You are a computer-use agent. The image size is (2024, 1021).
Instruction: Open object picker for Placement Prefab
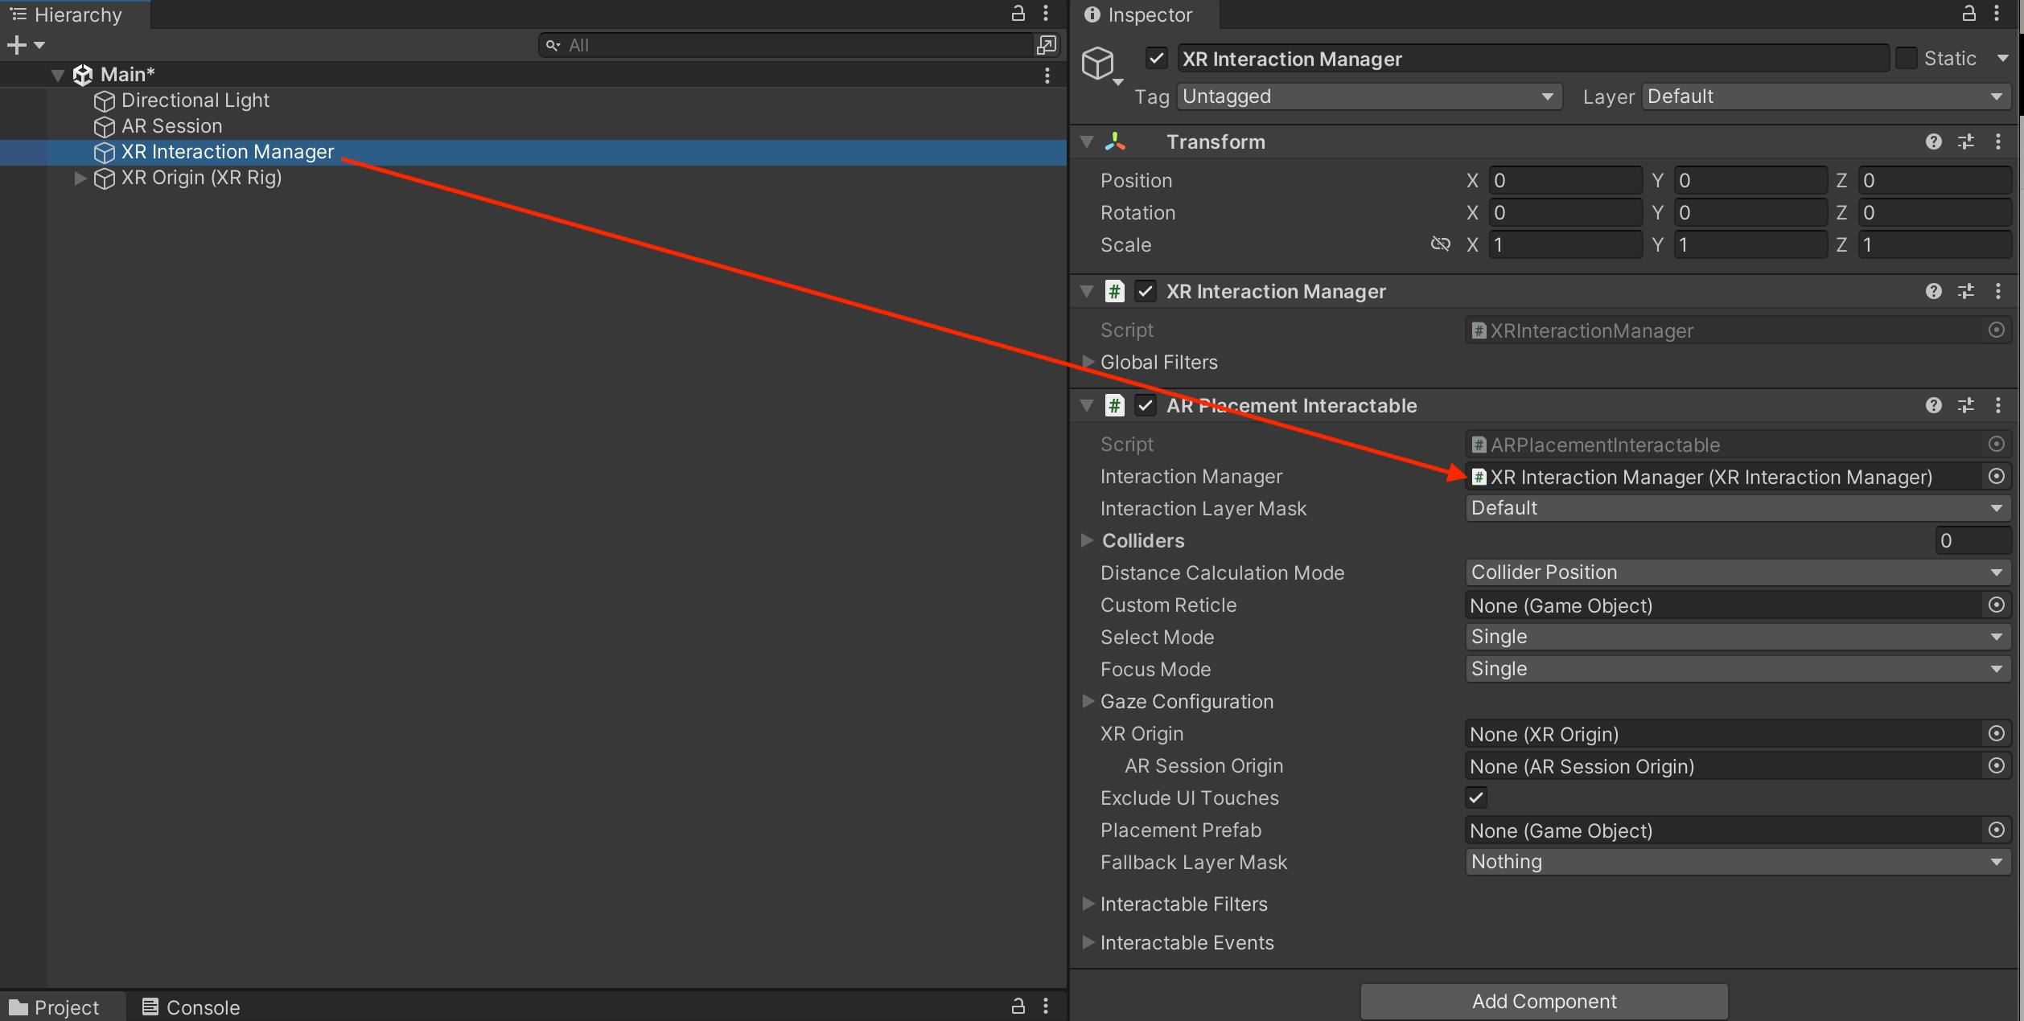coord(1996,830)
